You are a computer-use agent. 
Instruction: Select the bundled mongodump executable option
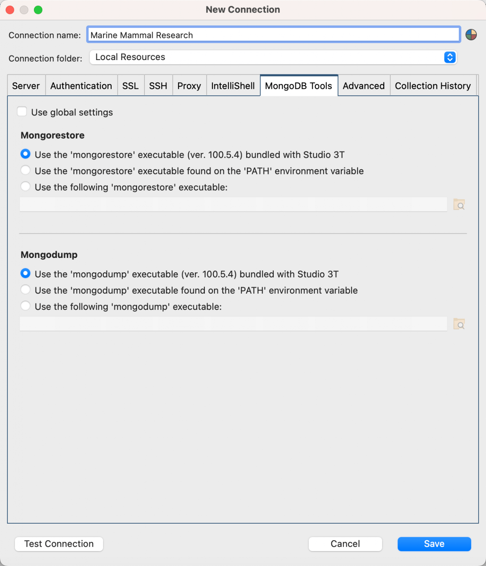click(25, 273)
